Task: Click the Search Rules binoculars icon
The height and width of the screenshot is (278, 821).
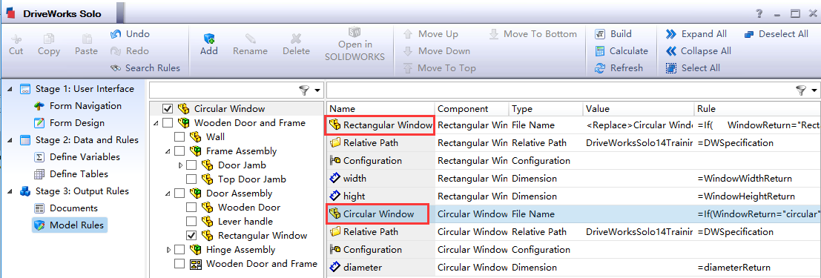Action: (116, 67)
